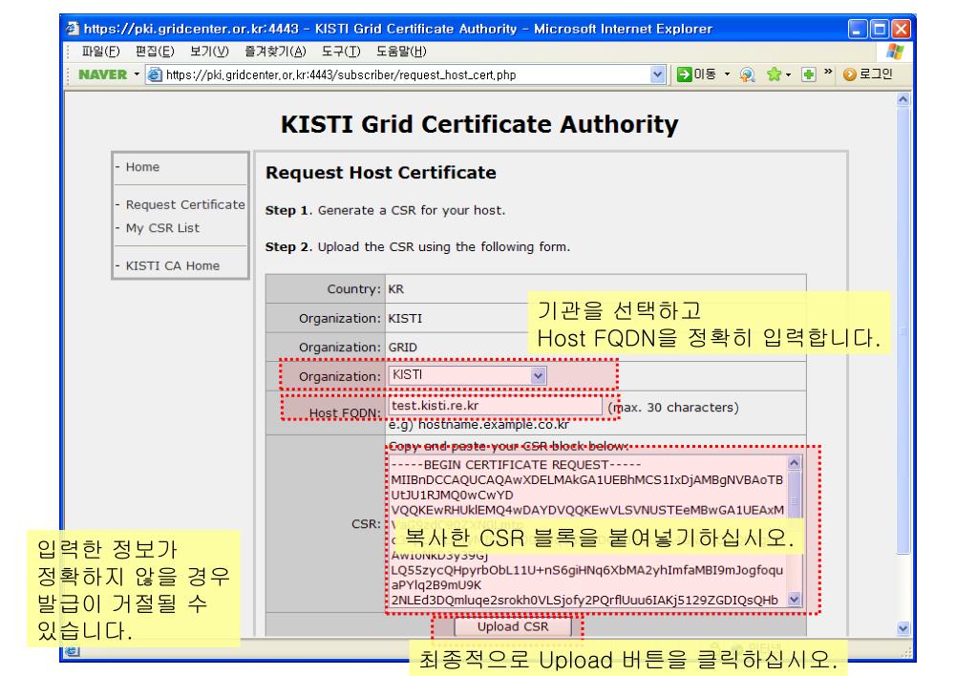This screenshot has height=676, width=977.
Task: Open the 파일(F) menu
Action: [101, 52]
